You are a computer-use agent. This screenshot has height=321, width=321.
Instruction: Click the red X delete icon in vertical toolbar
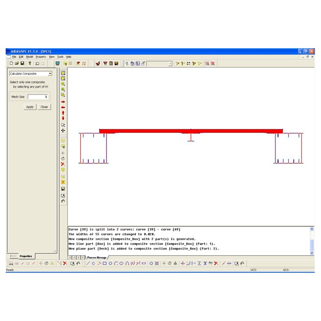(x=63, y=164)
